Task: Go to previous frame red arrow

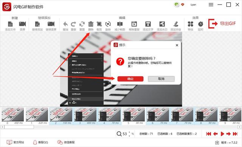Action: 216,134
